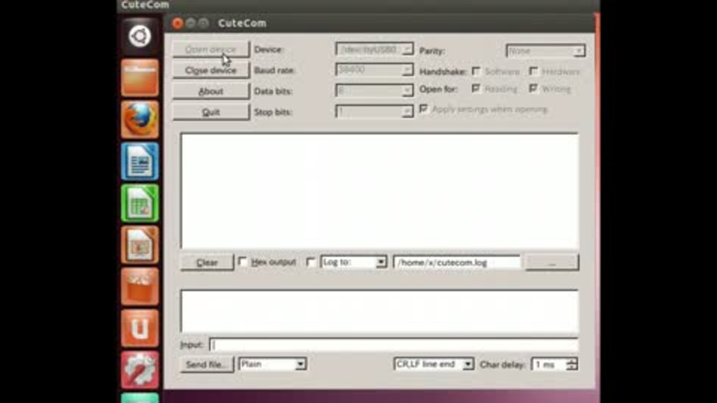The height and width of the screenshot is (403, 717).
Task: Launch Firefox from the dock
Action: pos(140,119)
